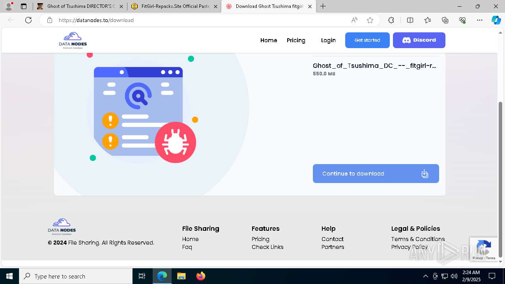Open Privacy Policy link

(x=409, y=247)
